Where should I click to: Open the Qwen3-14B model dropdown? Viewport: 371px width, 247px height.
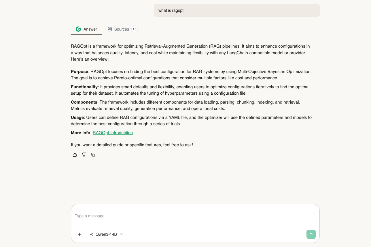[107, 234]
